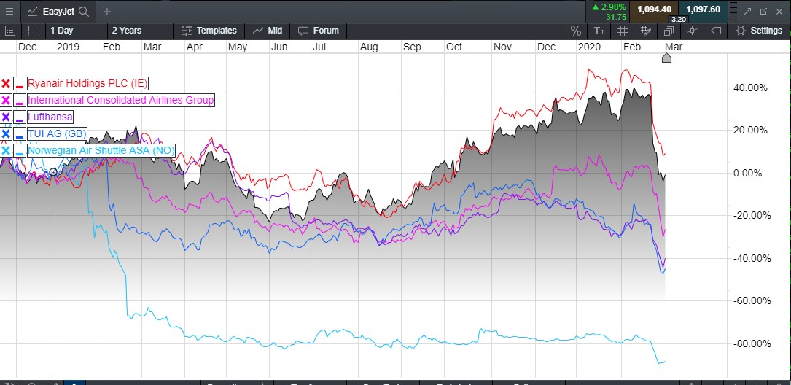Image resolution: width=791 pixels, height=385 pixels.
Task: Click the 3.20 spread value
Action: coord(679,20)
